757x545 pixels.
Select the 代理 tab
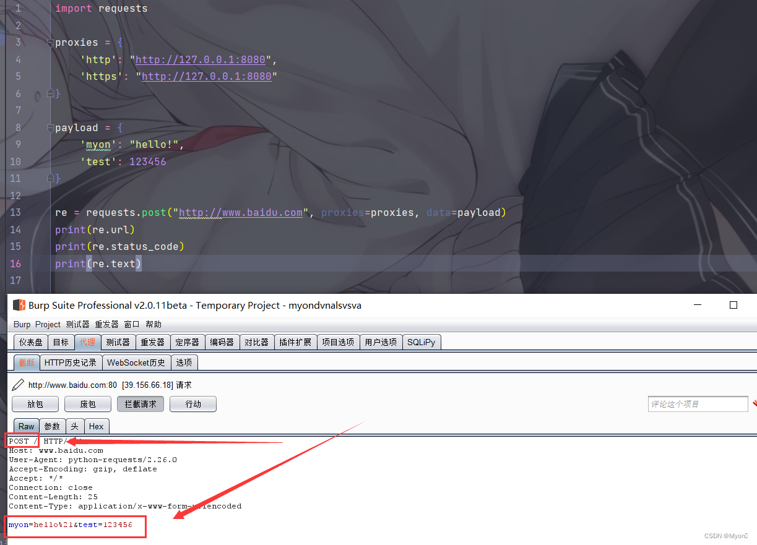coord(87,342)
